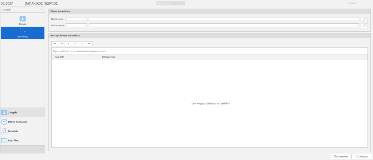Cancel the edit with the X icon

click(82, 43)
